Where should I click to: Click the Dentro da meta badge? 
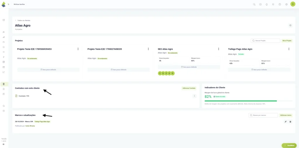(220, 97)
